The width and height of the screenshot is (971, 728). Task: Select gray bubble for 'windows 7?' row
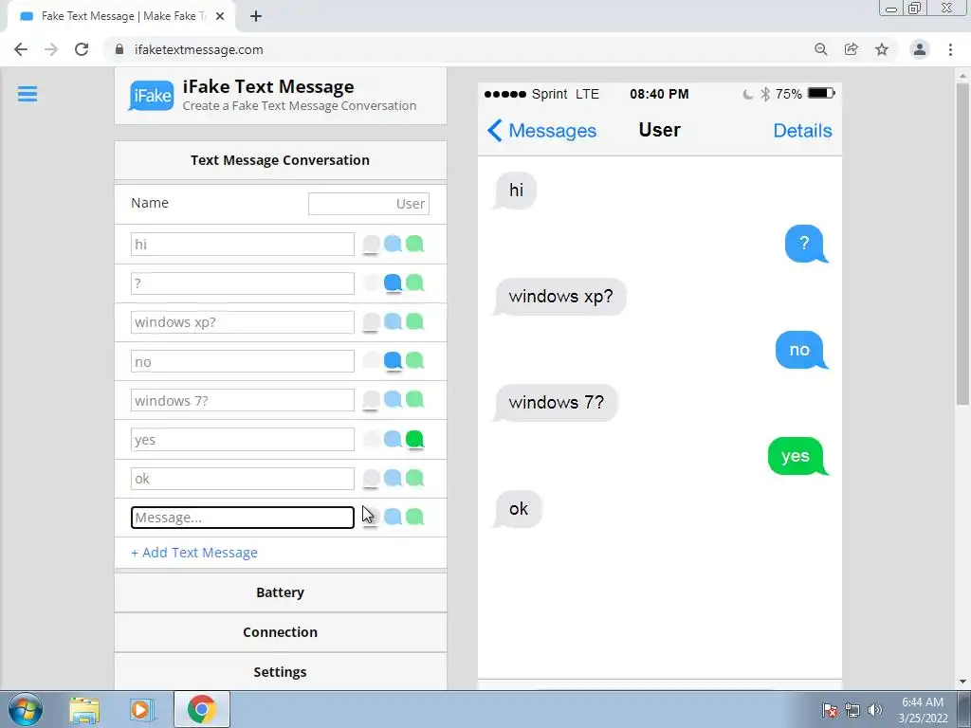click(x=371, y=400)
